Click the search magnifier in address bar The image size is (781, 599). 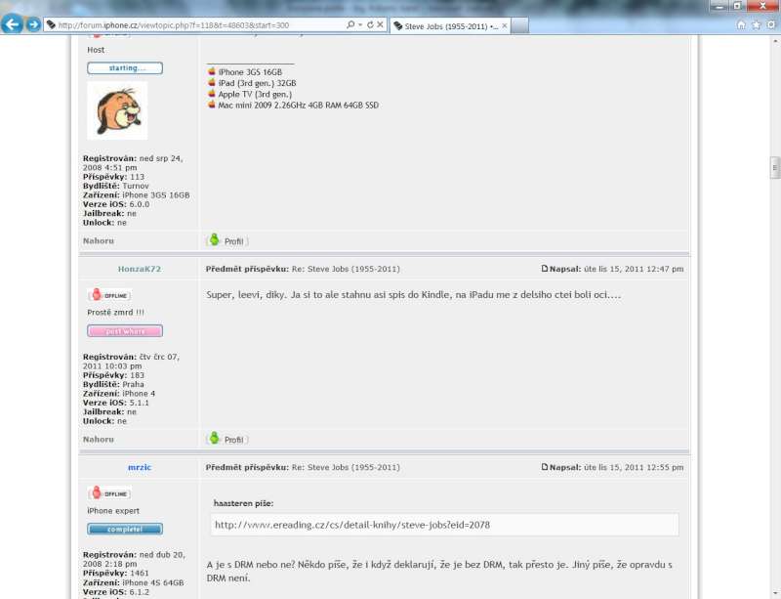[x=350, y=24]
